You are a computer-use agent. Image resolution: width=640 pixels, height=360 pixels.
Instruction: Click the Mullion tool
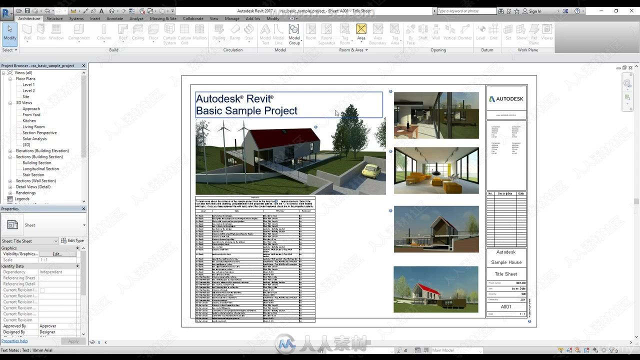tap(199, 32)
